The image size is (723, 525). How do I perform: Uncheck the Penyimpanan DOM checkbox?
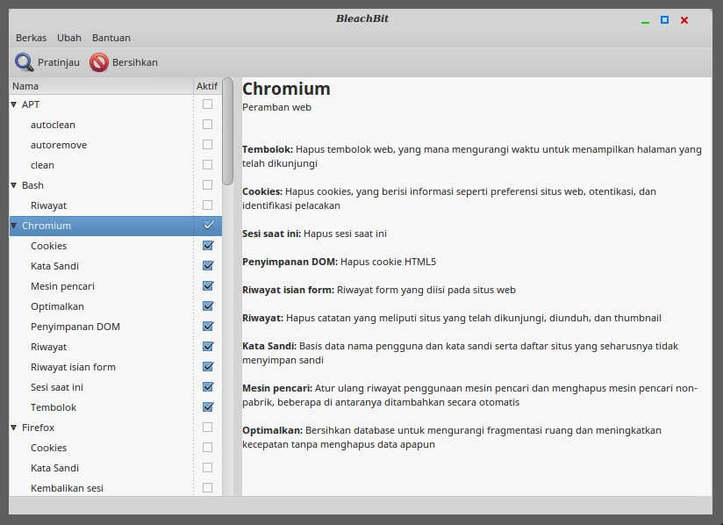209,327
